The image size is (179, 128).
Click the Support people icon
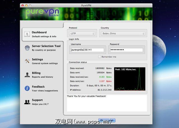pos(27,102)
